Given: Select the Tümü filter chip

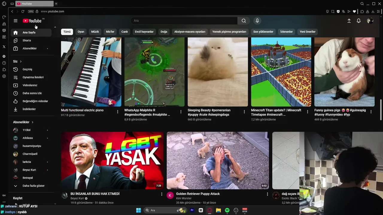Looking at the screenshot, I should (67, 32).
